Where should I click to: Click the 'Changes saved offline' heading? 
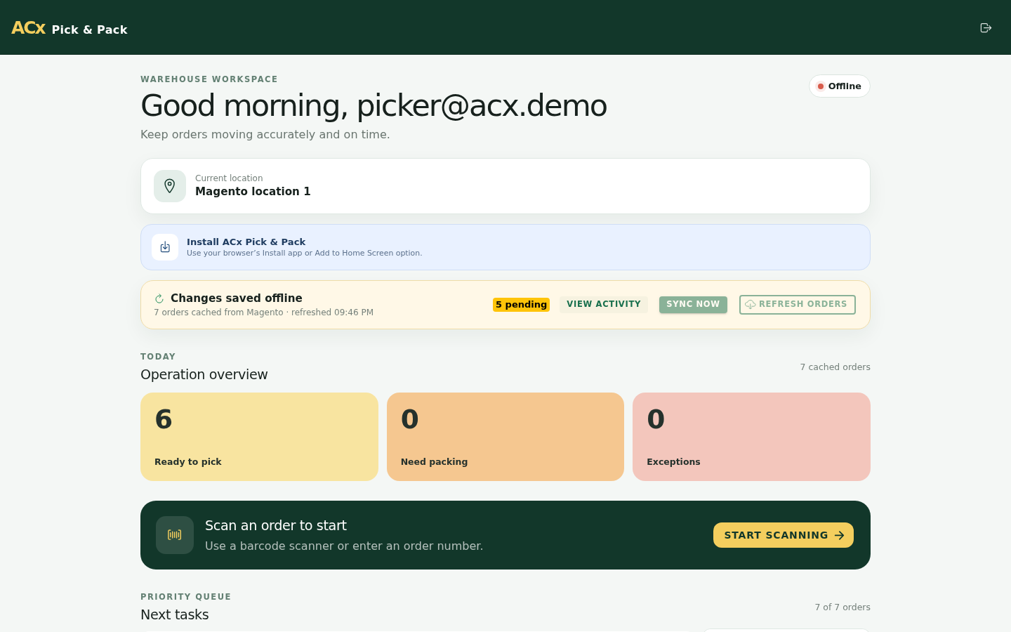pyautogui.click(x=237, y=298)
